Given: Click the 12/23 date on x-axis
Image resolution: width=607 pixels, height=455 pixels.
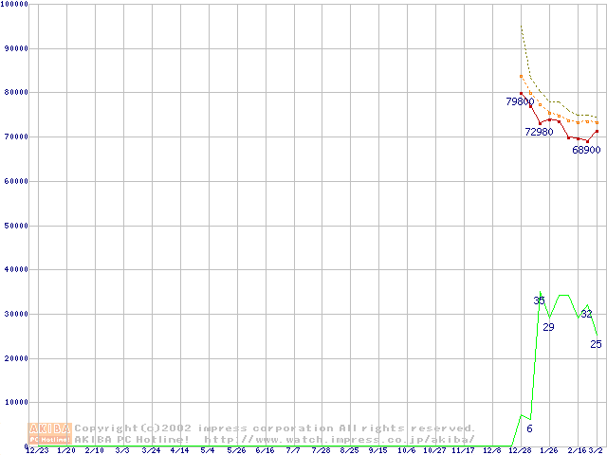Looking at the screenshot, I should [x=37, y=451].
